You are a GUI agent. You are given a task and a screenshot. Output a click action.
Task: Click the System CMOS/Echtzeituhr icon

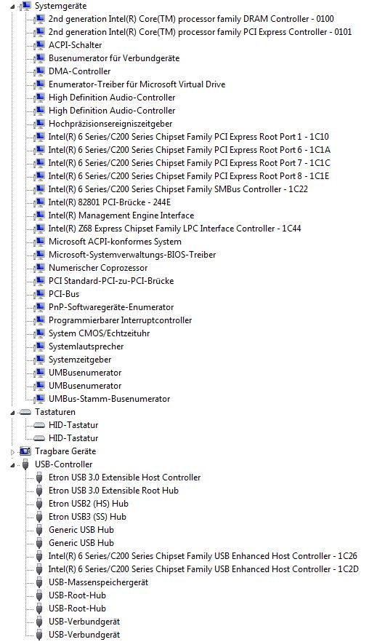(x=39, y=333)
